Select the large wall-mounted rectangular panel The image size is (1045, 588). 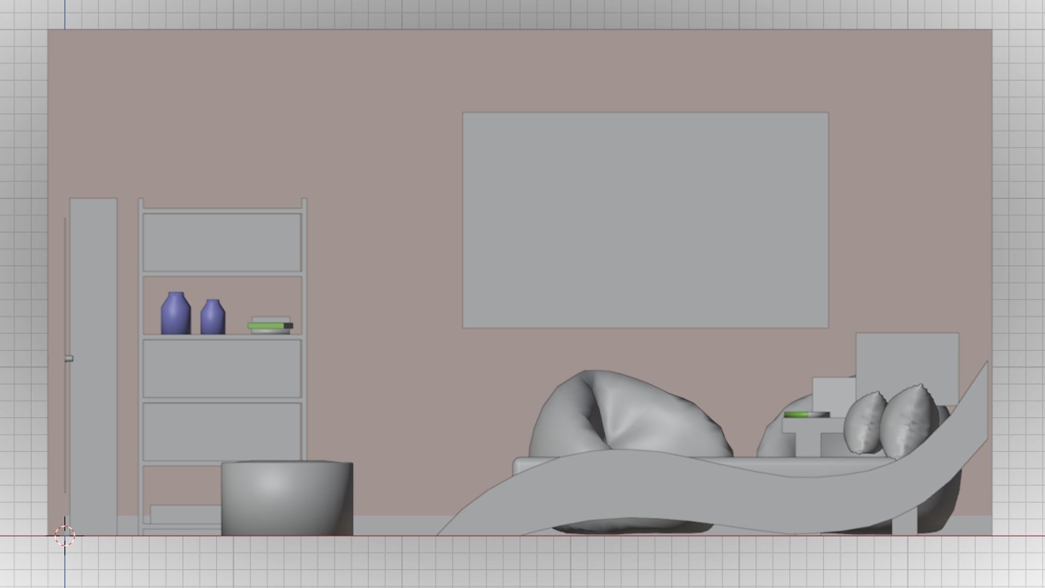tap(646, 220)
